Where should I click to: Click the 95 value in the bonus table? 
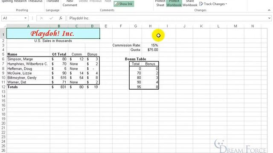click(136, 87)
